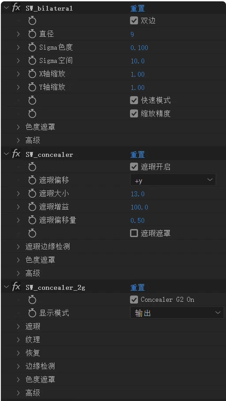Viewport: 226px width, 401px height.
Task: Click stopwatch icon next to Sigma色度
Action: (x=32, y=47)
